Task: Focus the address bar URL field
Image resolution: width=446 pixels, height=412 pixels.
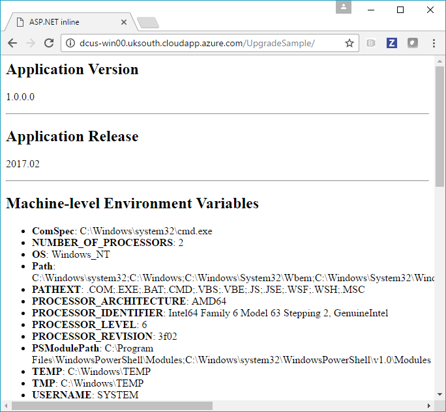Action: [x=209, y=43]
